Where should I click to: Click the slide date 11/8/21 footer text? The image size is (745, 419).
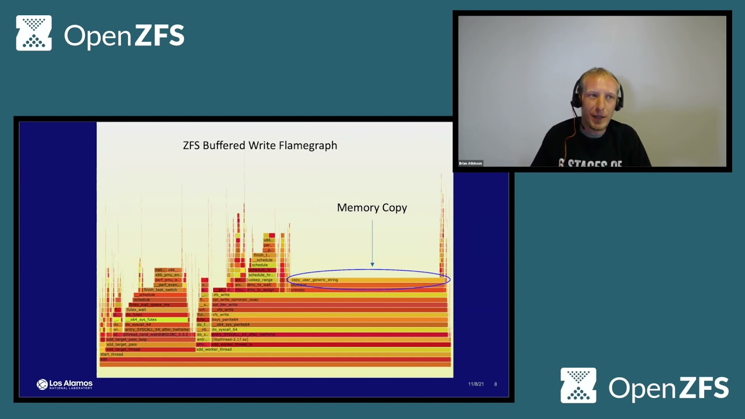point(476,384)
